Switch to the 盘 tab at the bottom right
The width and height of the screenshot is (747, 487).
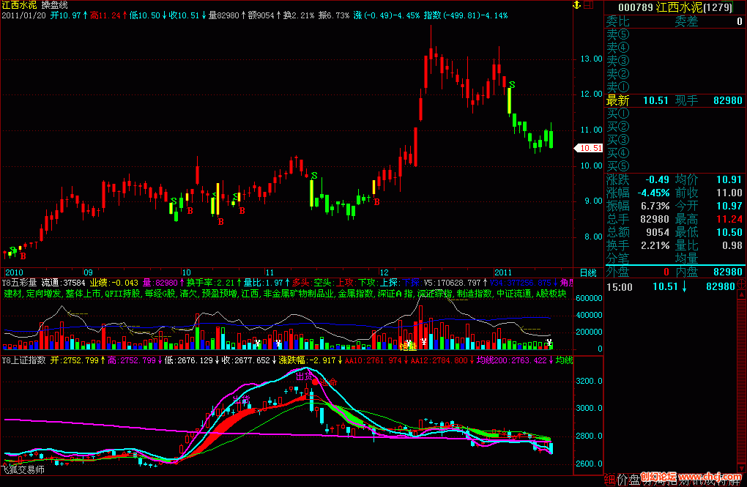point(634,480)
